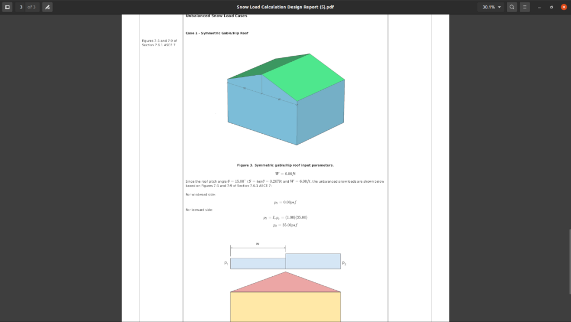The height and width of the screenshot is (322, 571).
Task: Click the document title in header bar
Action: [x=285, y=7]
